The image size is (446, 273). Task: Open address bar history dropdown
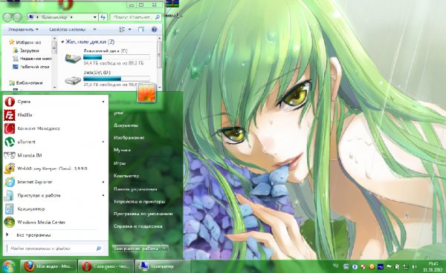(94, 17)
